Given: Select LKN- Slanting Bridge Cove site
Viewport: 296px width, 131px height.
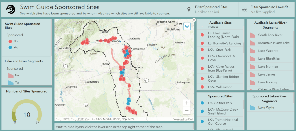Looking at the screenshot, I should pyautogui.click(x=220, y=78).
